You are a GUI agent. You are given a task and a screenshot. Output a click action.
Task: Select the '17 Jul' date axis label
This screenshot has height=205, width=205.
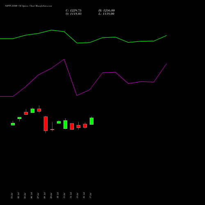(x=91, y=196)
